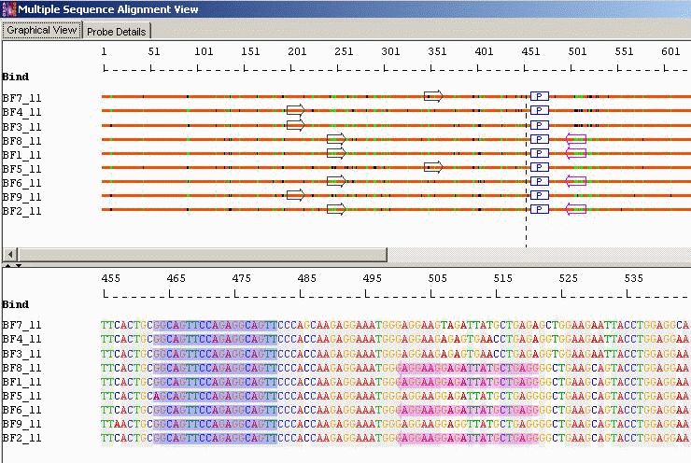Select the probe P box on BF7_11

click(540, 96)
